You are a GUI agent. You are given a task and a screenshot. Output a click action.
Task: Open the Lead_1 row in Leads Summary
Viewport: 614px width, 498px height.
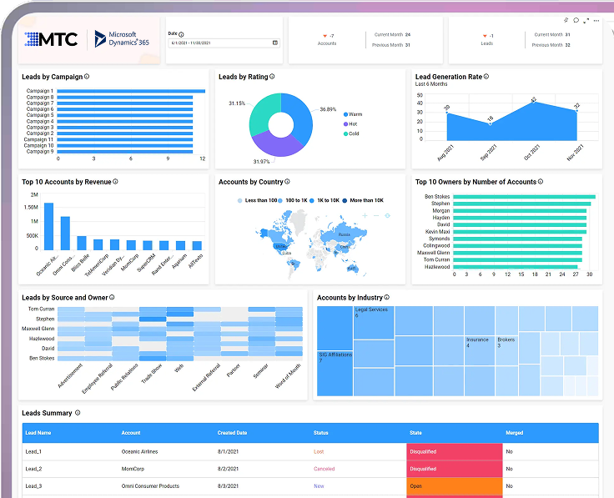pos(33,451)
